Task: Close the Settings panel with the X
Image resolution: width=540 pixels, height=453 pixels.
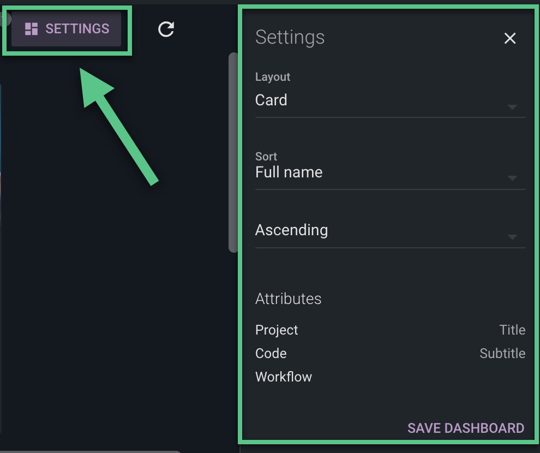Action: (509, 38)
